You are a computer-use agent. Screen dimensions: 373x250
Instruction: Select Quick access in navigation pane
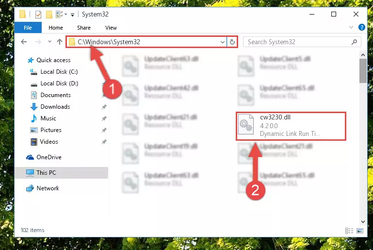[53, 60]
